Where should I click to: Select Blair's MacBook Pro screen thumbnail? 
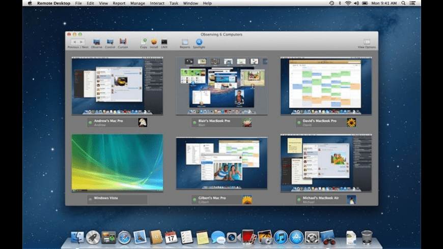(222, 86)
